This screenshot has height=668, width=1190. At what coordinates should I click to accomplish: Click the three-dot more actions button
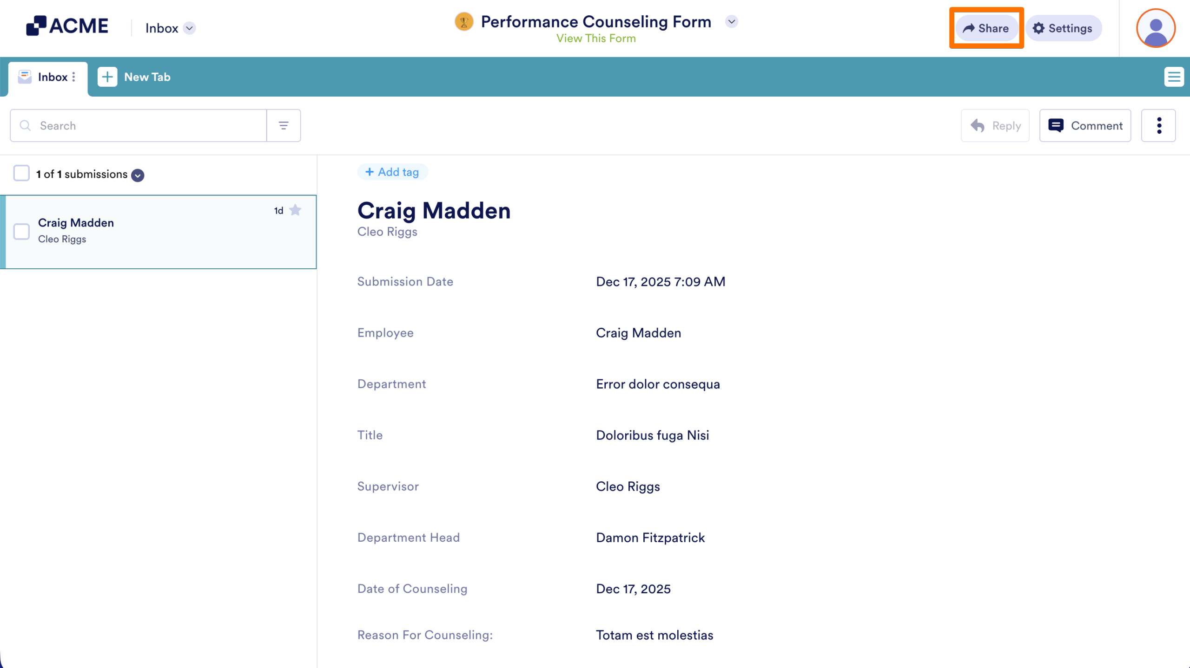[x=1158, y=125]
